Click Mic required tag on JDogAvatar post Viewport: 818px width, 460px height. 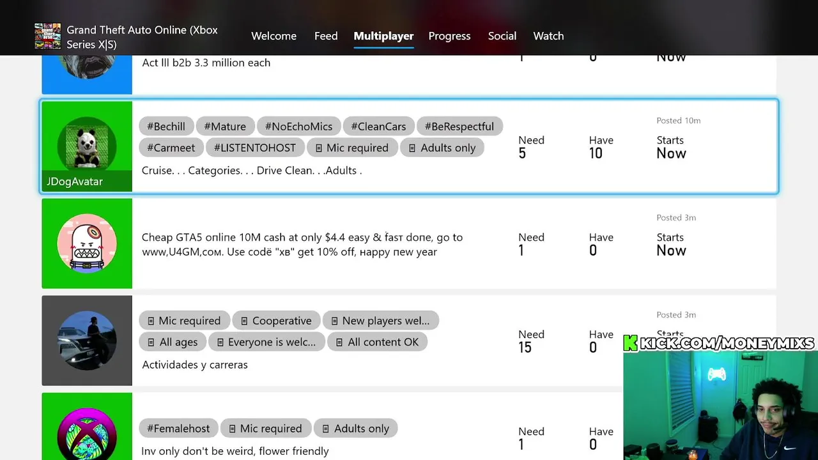352,148
